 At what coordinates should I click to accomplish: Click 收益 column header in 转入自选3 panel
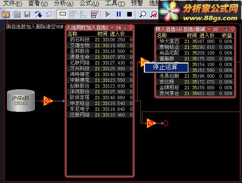tap(227, 36)
